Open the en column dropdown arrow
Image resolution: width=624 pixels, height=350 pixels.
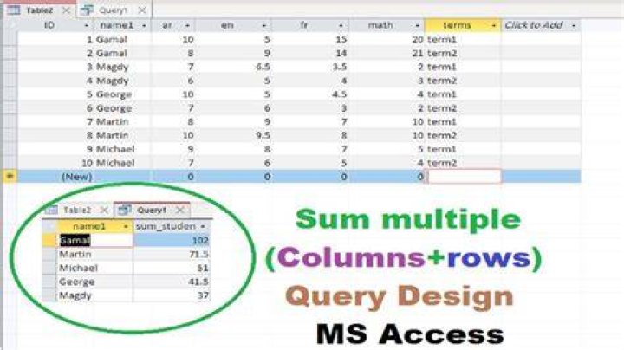click(263, 26)
